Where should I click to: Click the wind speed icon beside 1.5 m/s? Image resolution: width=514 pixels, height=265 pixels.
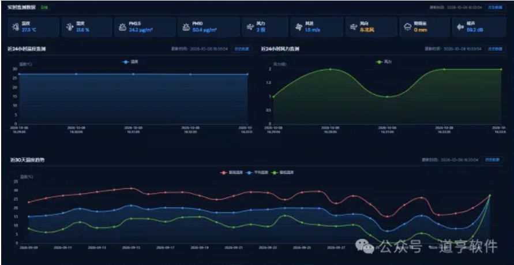299,27
